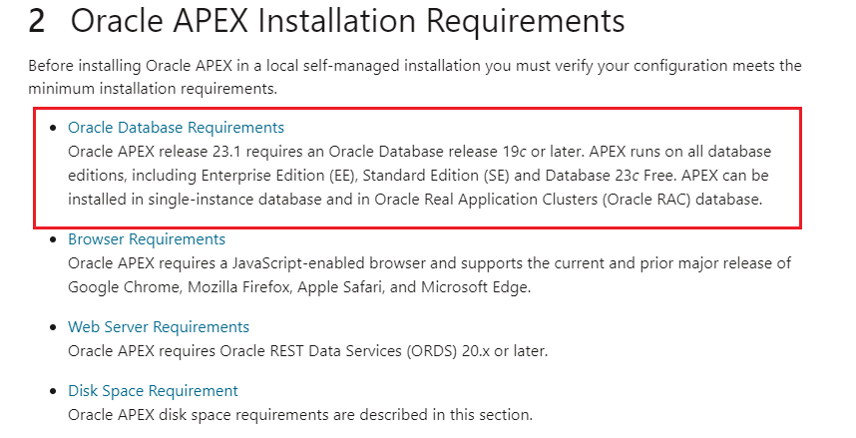Click the bullet before Browser Requirements
856x438 pixels.
(53, 239)
